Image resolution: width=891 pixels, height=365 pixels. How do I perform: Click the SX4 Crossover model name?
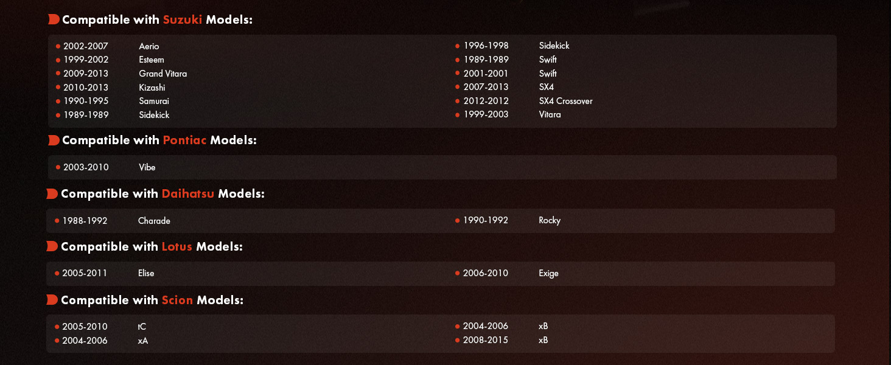(565, 101)
